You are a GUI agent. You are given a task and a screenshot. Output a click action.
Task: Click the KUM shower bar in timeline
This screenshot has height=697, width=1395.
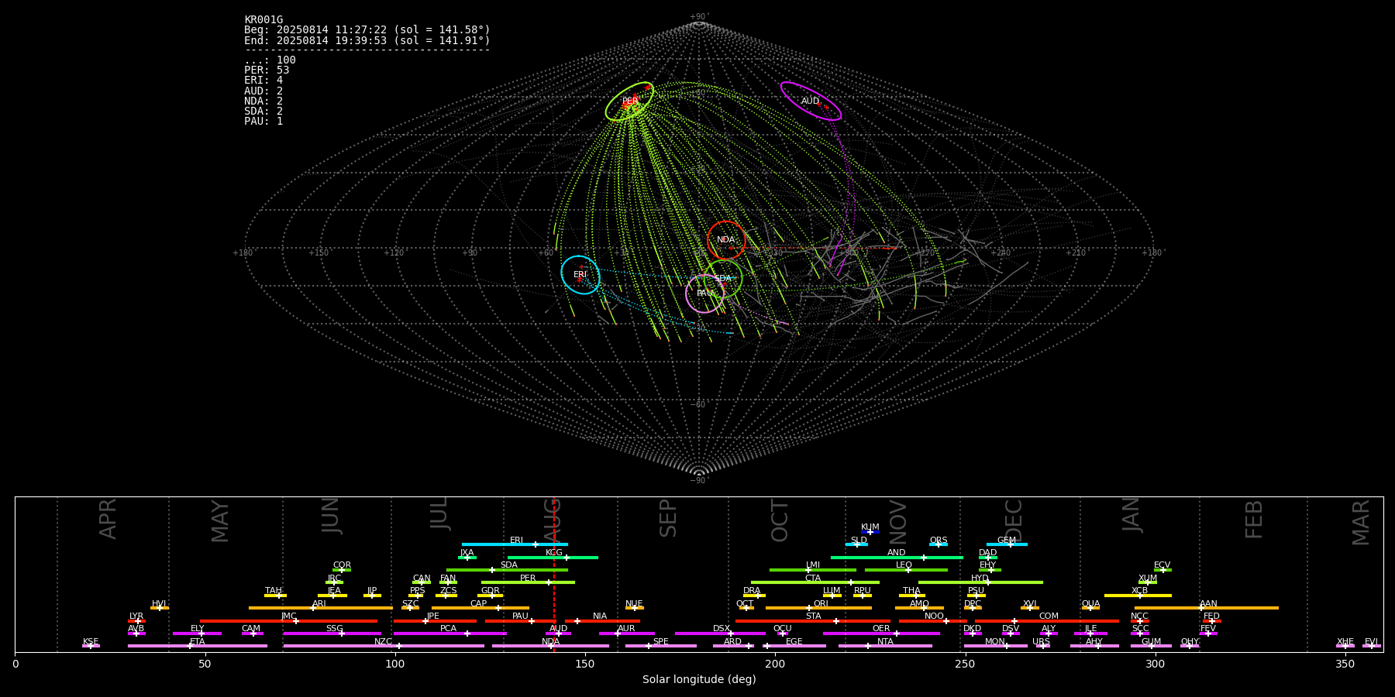click(x=870, y=532)
